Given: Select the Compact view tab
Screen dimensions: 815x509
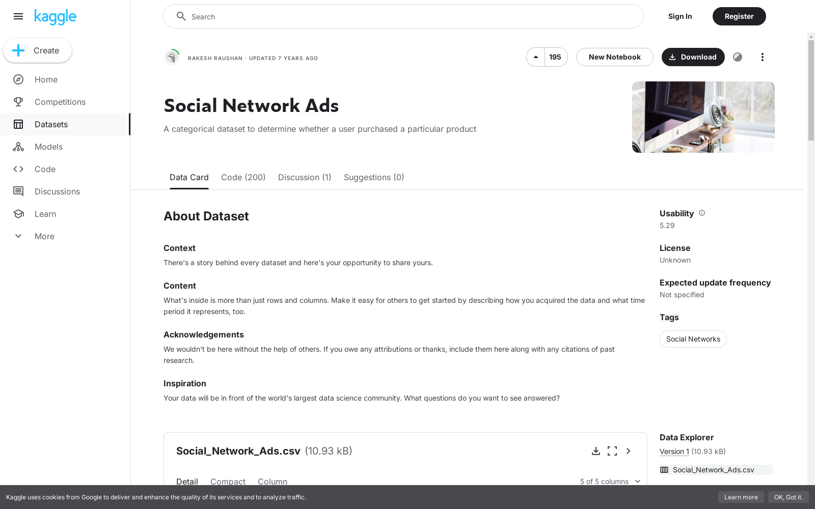Looking at the screenshot, I should click(x=228, y=482).
